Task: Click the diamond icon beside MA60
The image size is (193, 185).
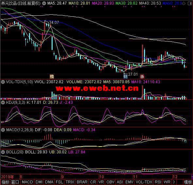Action: coord(184,4)
